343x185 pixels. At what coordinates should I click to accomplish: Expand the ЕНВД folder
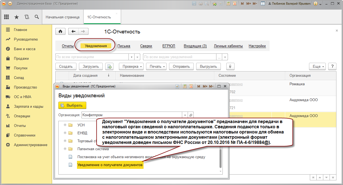click(65, 133)
